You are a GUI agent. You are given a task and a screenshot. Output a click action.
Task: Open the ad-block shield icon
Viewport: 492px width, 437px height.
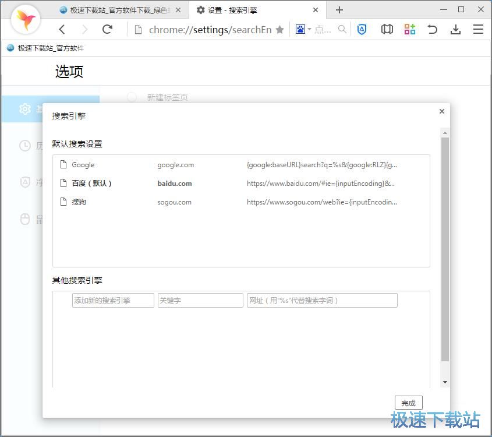(x=362, y=30)
